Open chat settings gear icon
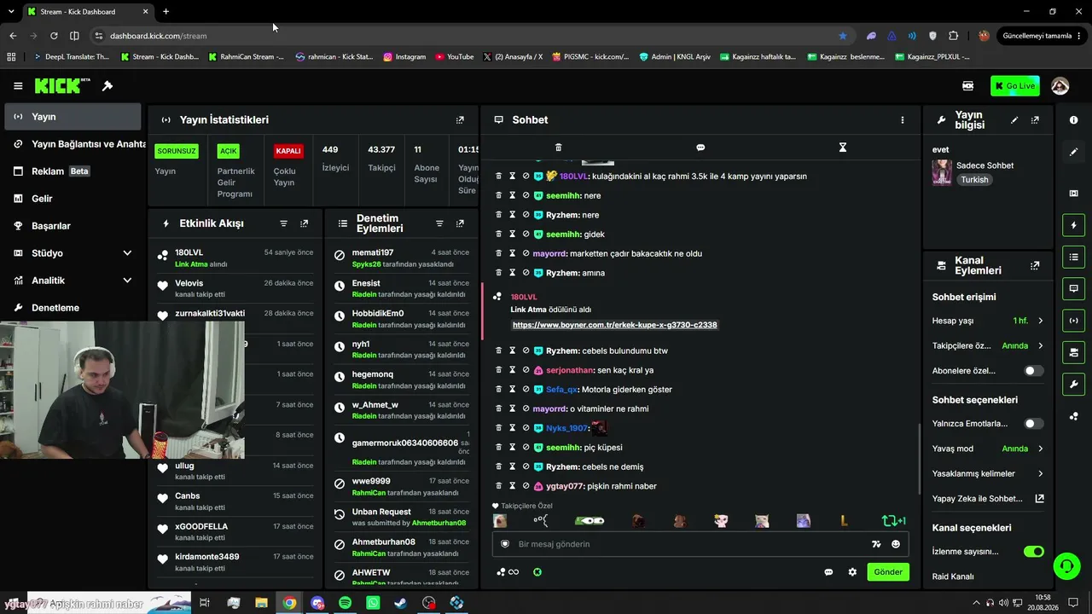The width and height of the screenshot is (1092, 614). (852, 572)
